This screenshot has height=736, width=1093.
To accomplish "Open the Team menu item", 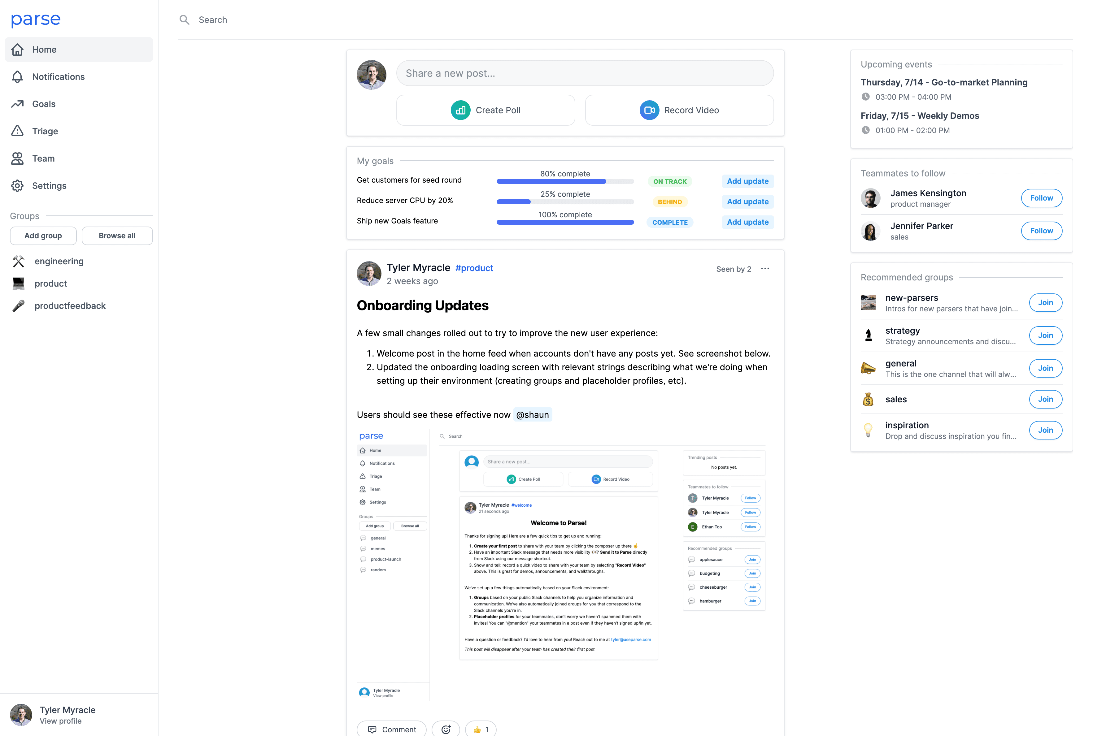I will tap(43, 158).
